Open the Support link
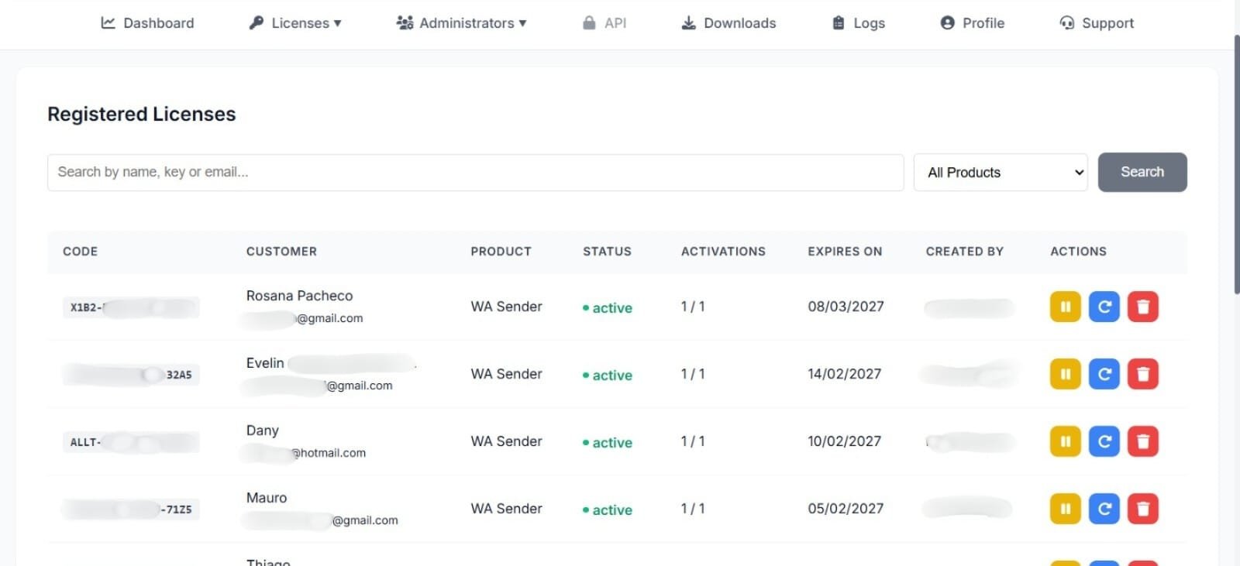 (x=1097, y=23)
